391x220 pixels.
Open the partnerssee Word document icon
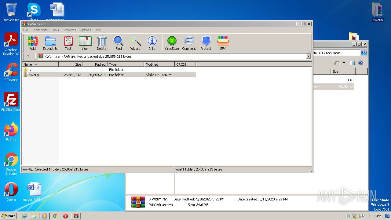[x=57, y=12]
